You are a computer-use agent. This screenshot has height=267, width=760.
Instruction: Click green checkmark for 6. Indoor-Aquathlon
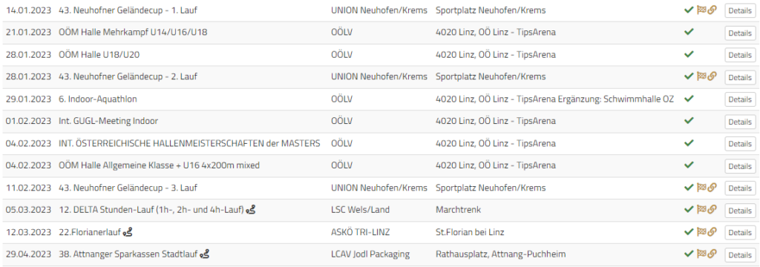pyautogui.click(x=688, y=99)
